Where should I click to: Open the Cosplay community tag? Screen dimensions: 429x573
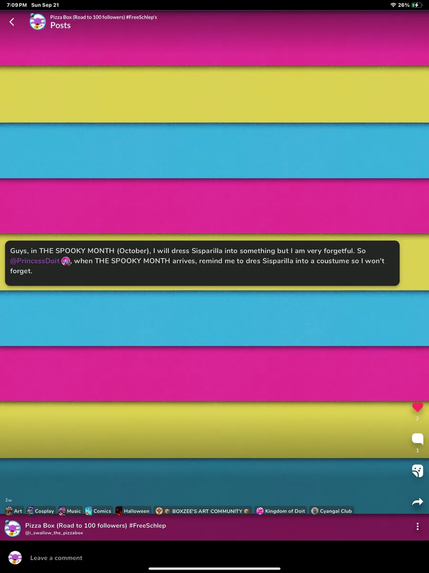point(41,511)
